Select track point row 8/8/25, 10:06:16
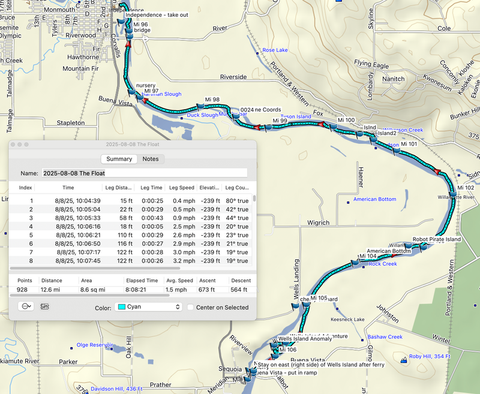 tap(131, 226)
